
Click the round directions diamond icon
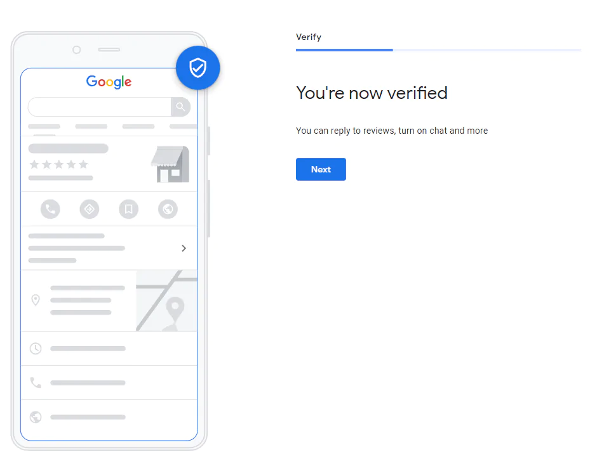[x=90, y=209]
